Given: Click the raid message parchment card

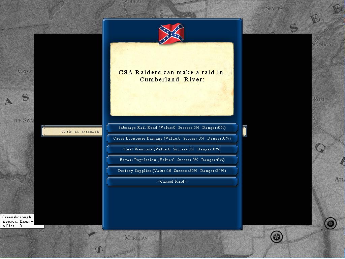Looking at the screenshot, I should 172,79.
